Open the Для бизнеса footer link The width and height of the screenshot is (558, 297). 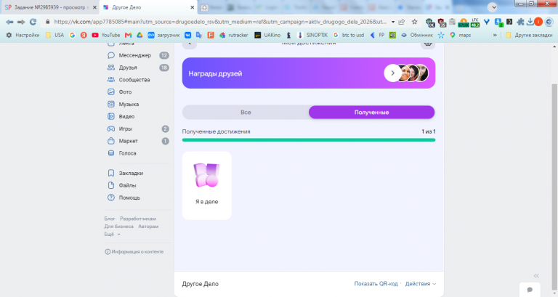pos(119,227)
